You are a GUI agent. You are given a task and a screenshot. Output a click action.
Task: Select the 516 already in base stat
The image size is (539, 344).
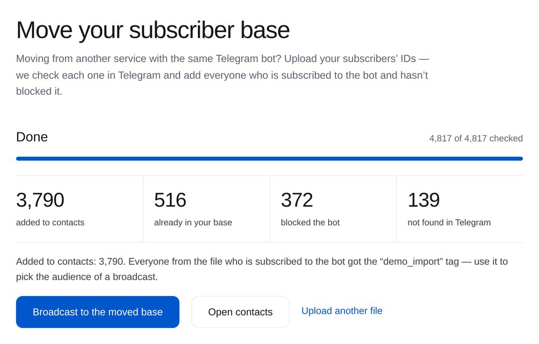click(x=206, y=209)
